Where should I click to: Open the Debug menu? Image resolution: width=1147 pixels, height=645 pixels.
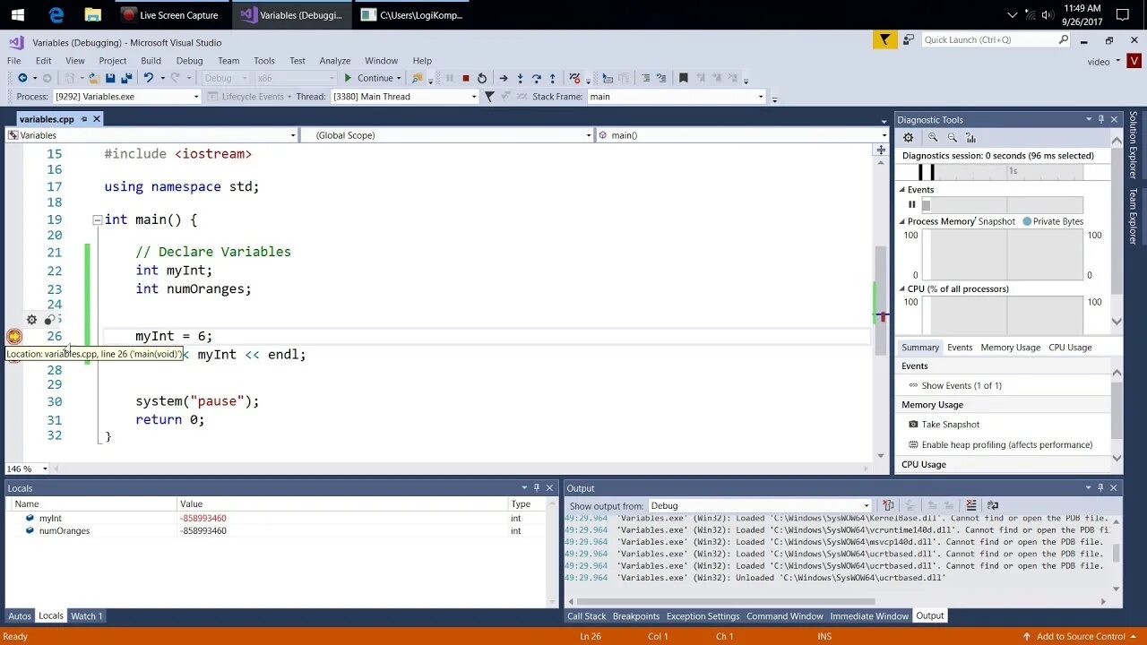click(x=189, y=61)
